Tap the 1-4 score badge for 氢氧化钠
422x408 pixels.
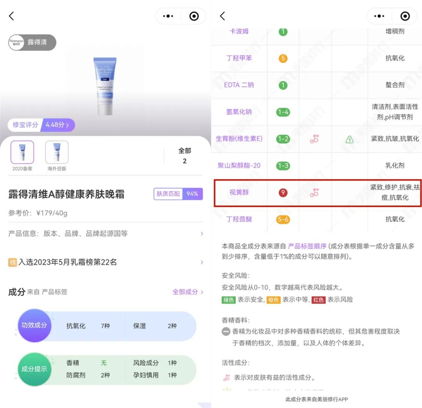coord(283,112)
